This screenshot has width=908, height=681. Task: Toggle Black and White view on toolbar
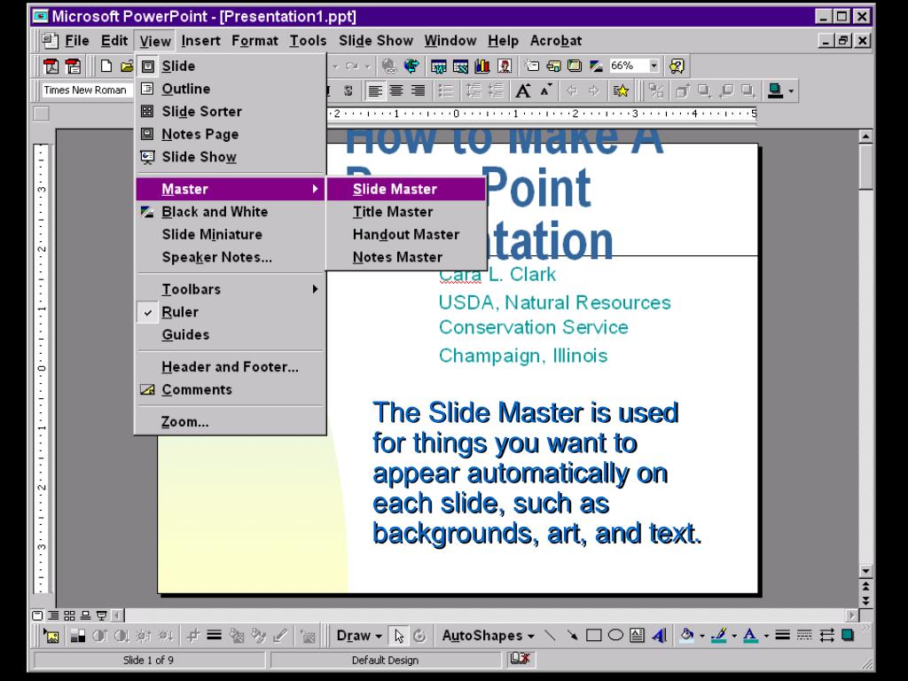click(597, 66)
